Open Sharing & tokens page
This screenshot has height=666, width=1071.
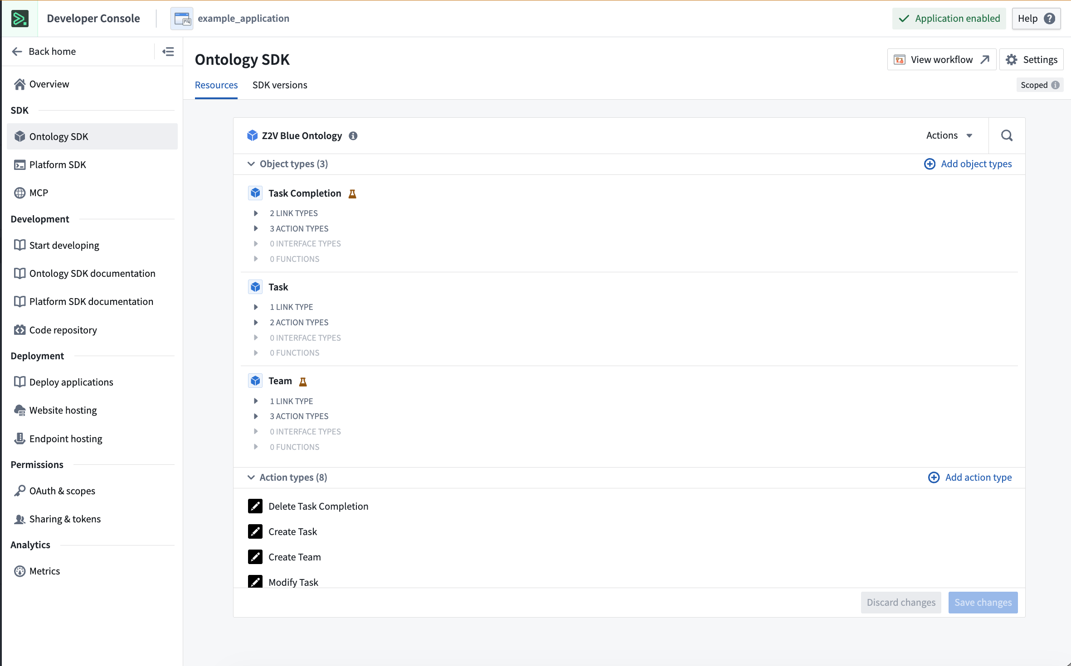click(92, 519)
